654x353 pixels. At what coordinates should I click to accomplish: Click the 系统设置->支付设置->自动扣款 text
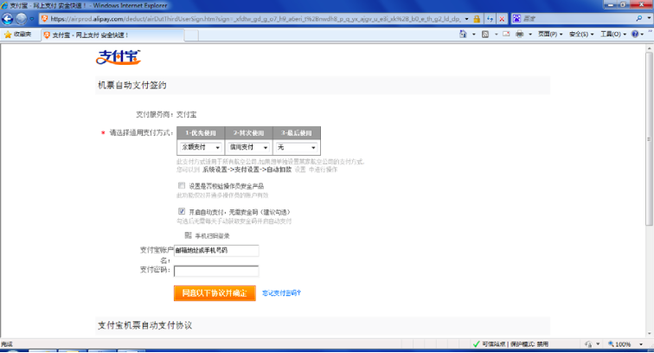click(247, 170)
